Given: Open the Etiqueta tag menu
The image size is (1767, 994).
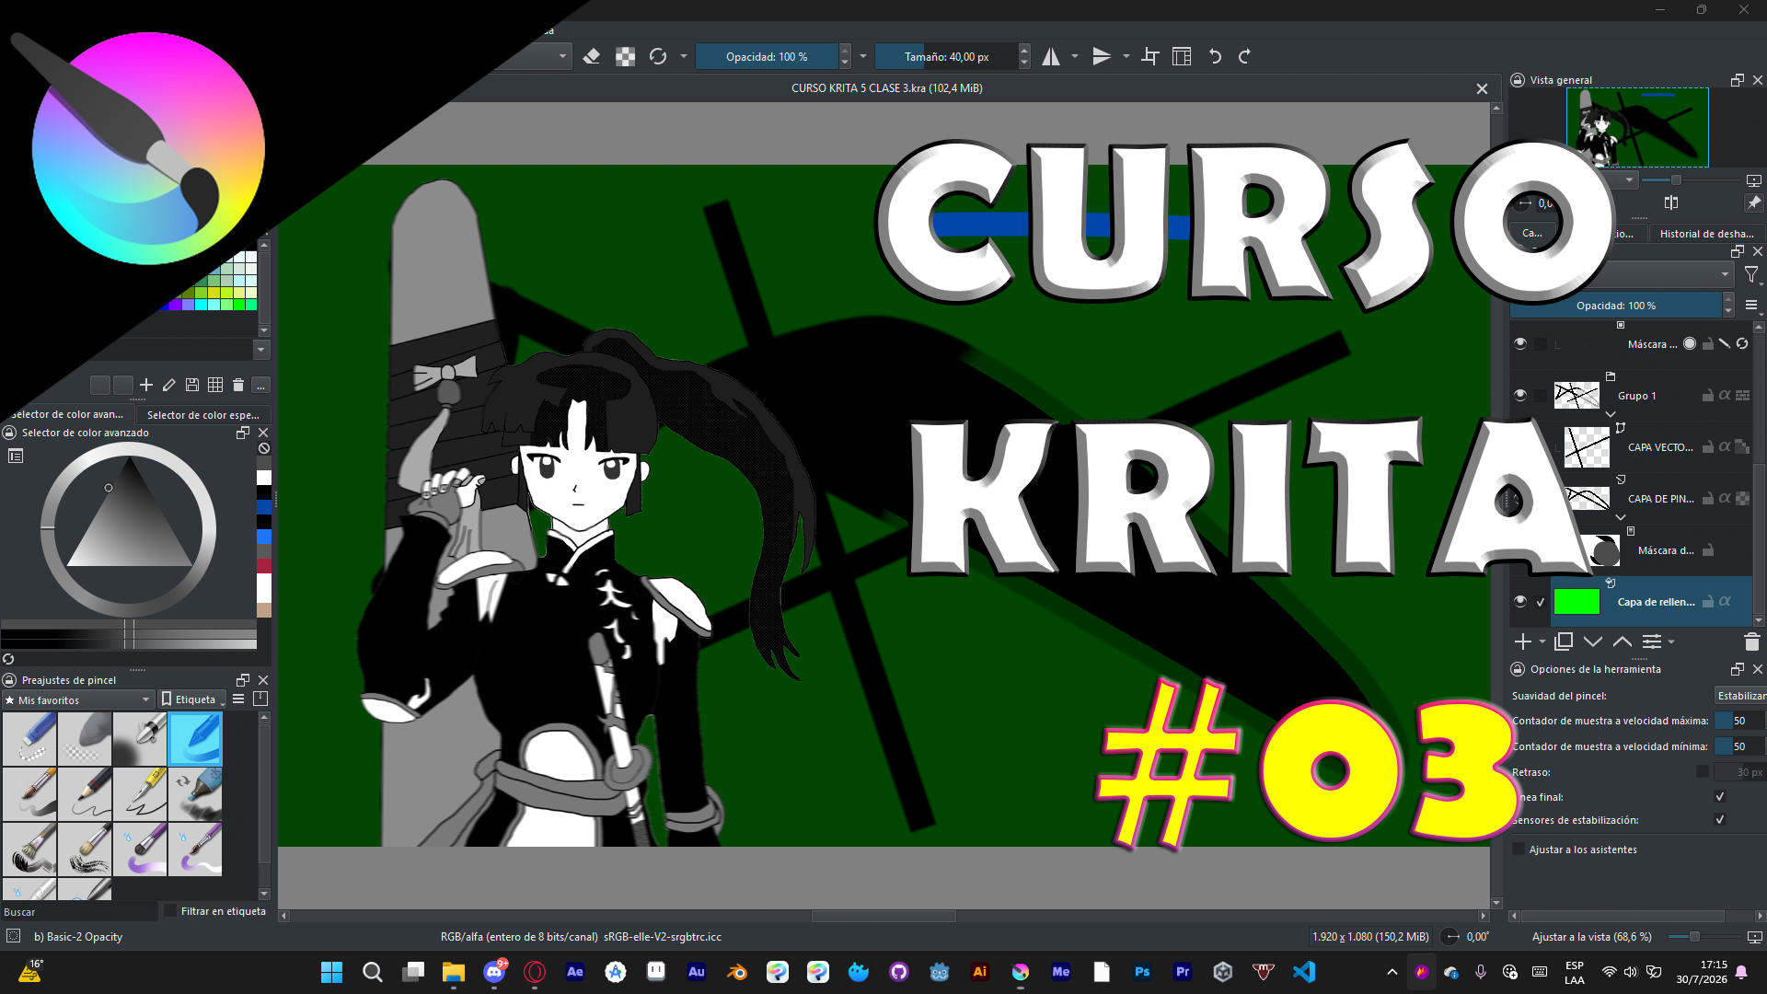Looking at the screenshot, I should click(x=192, y=699).
